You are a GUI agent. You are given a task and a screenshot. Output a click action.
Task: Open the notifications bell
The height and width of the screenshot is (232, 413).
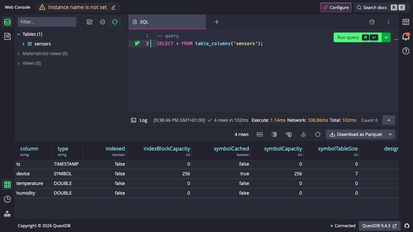[406, 36]
